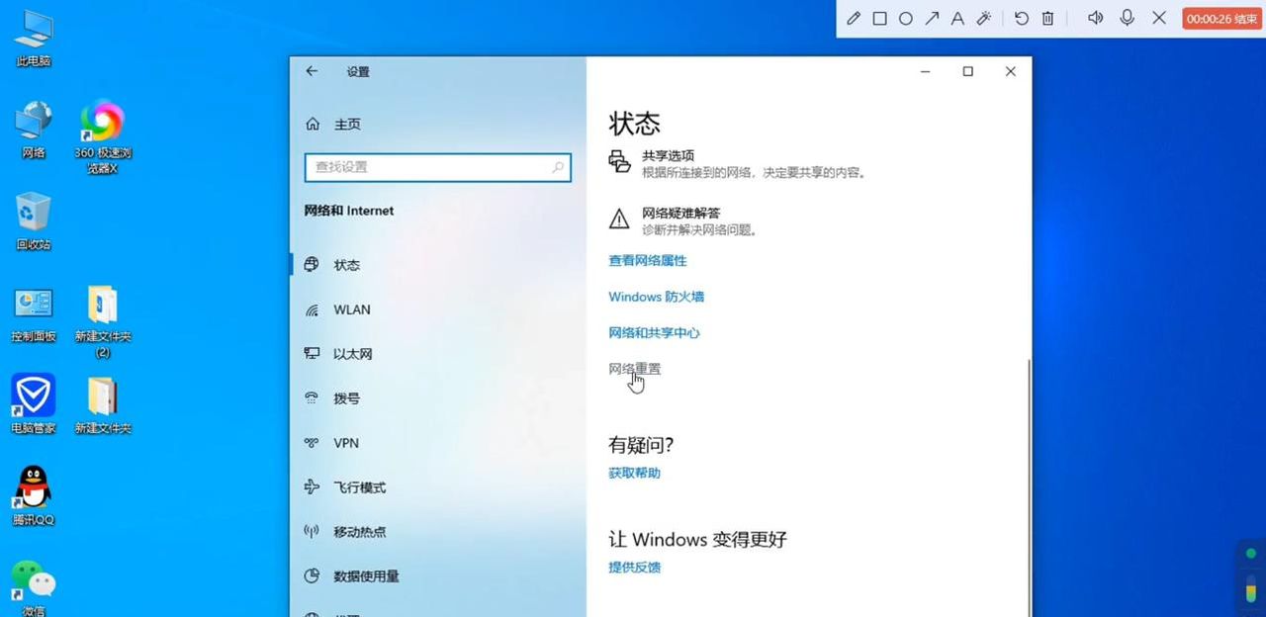Select the 网络重置 option
Screen dimensions: 1266x617
634,368
